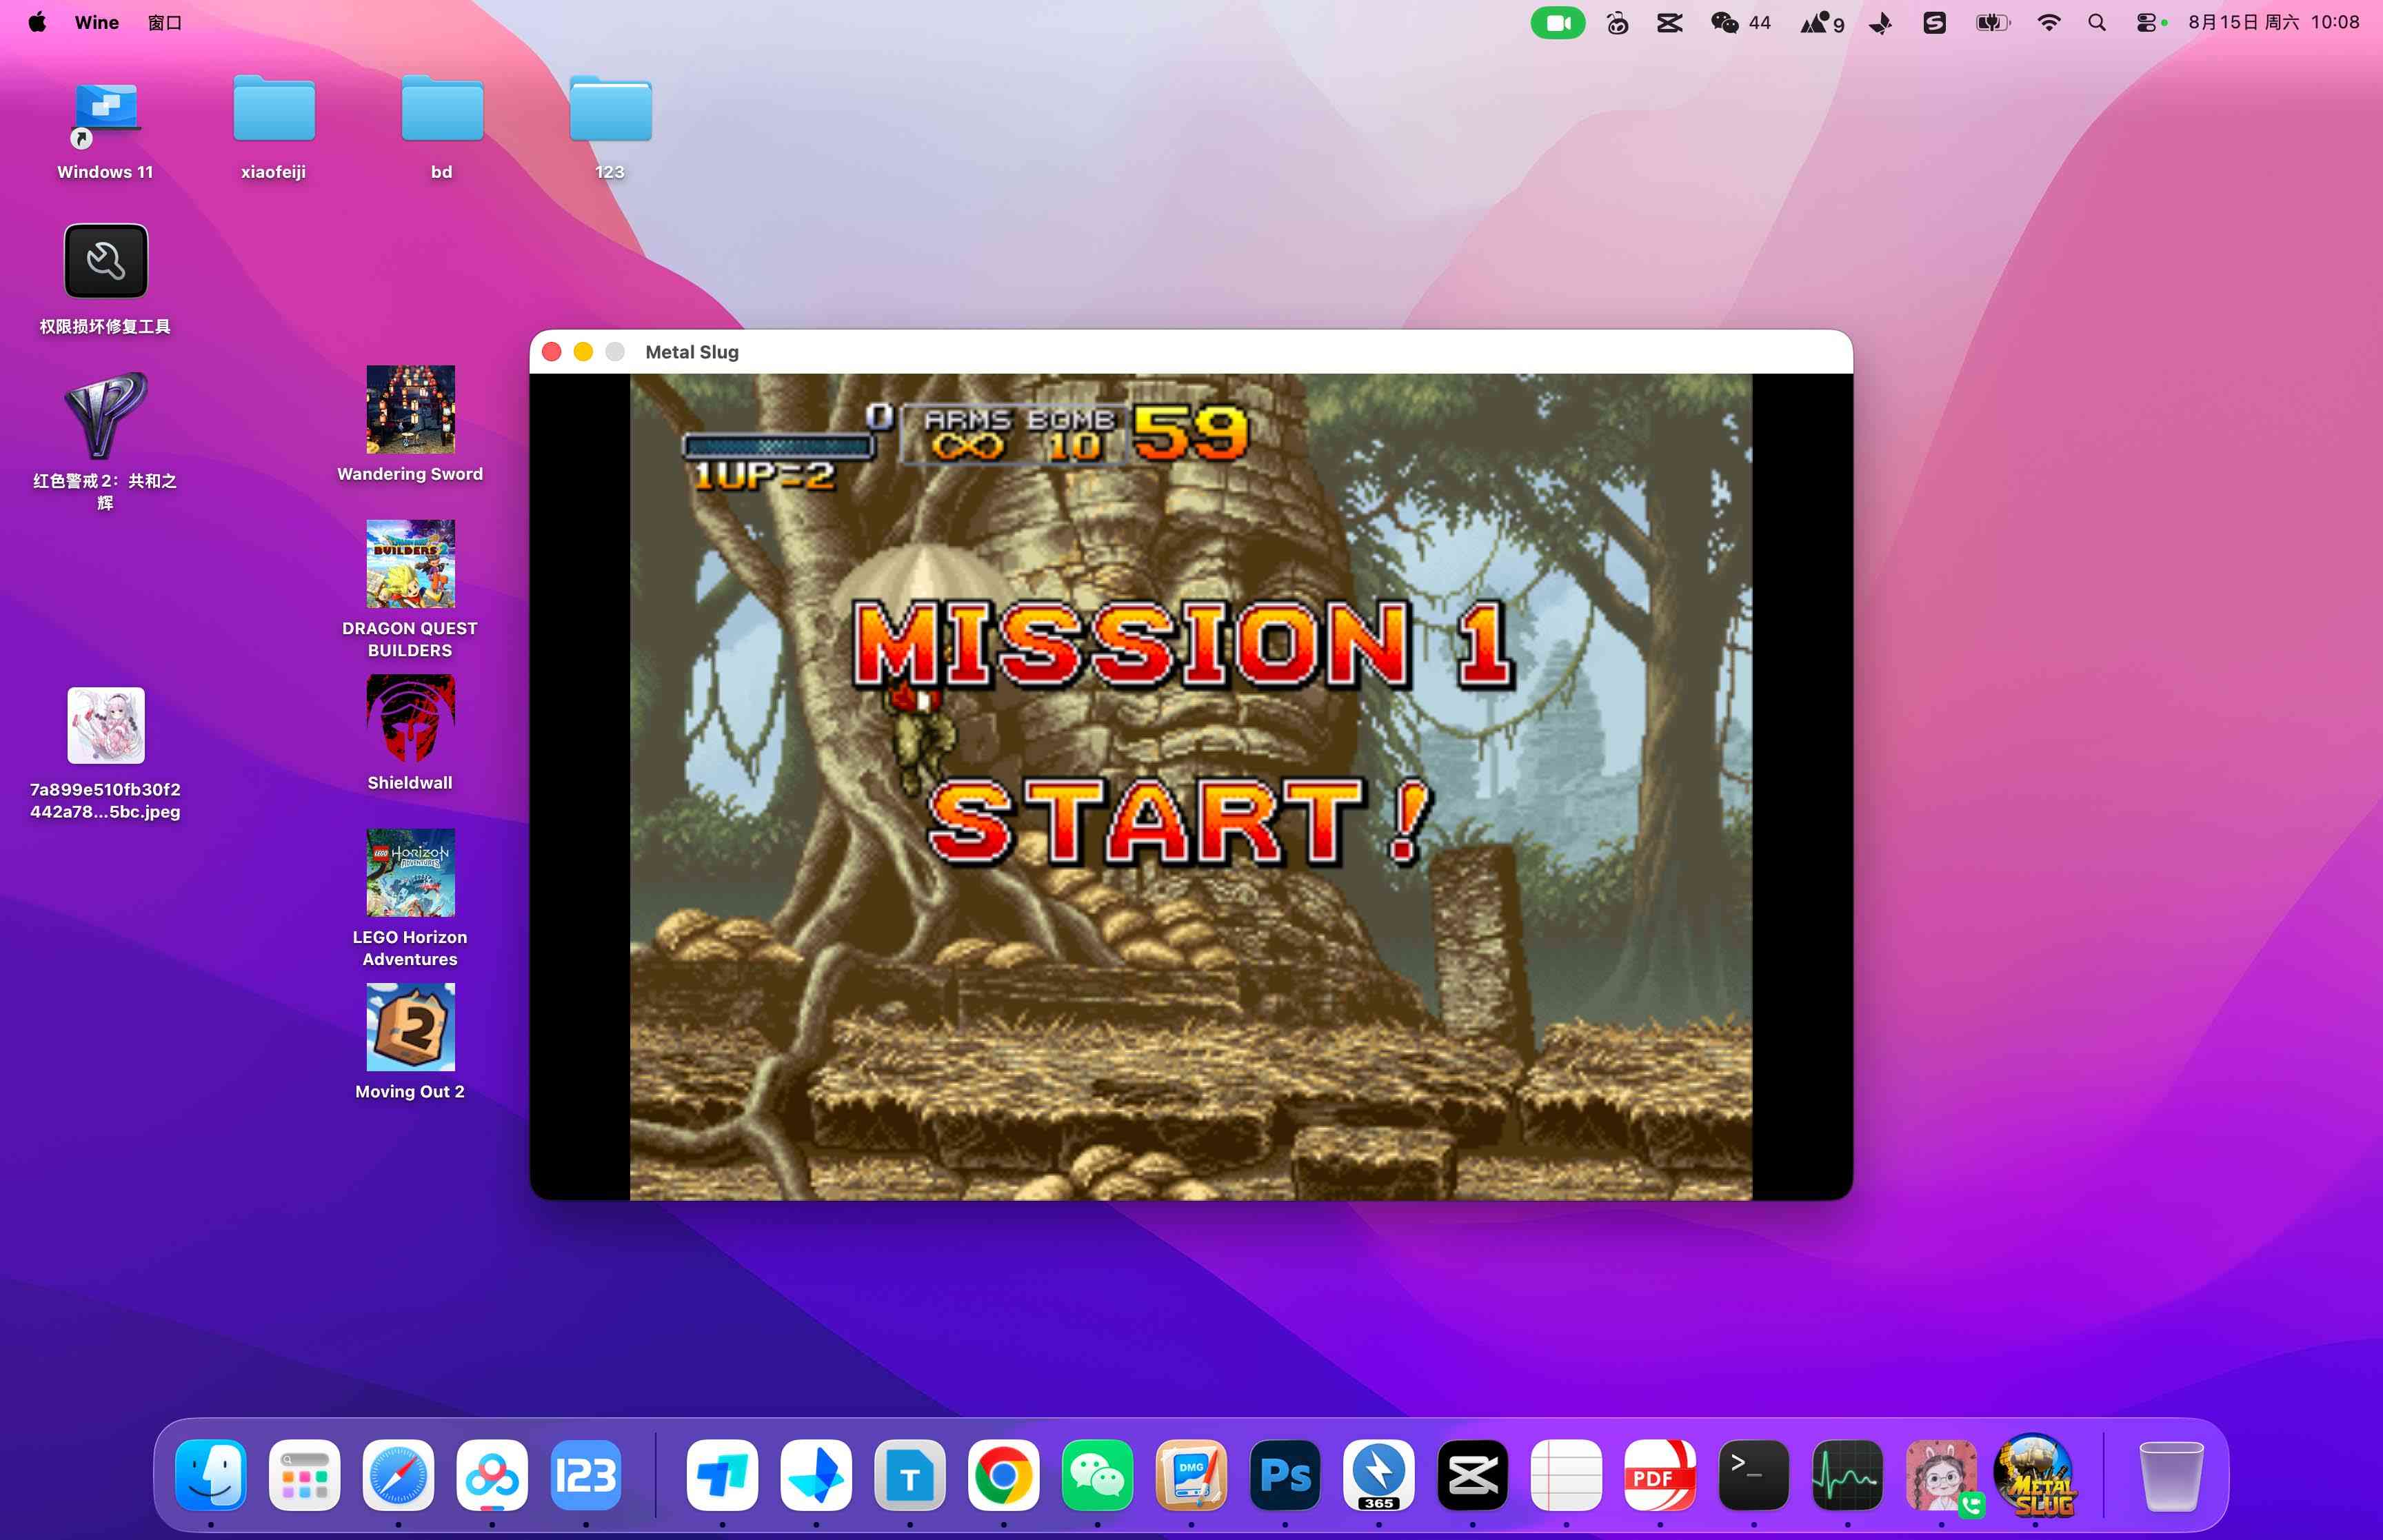This screenshot has width=2383, height=1540.
Task: Click the Wi-Fi status icon
Action: (2048, 22)
